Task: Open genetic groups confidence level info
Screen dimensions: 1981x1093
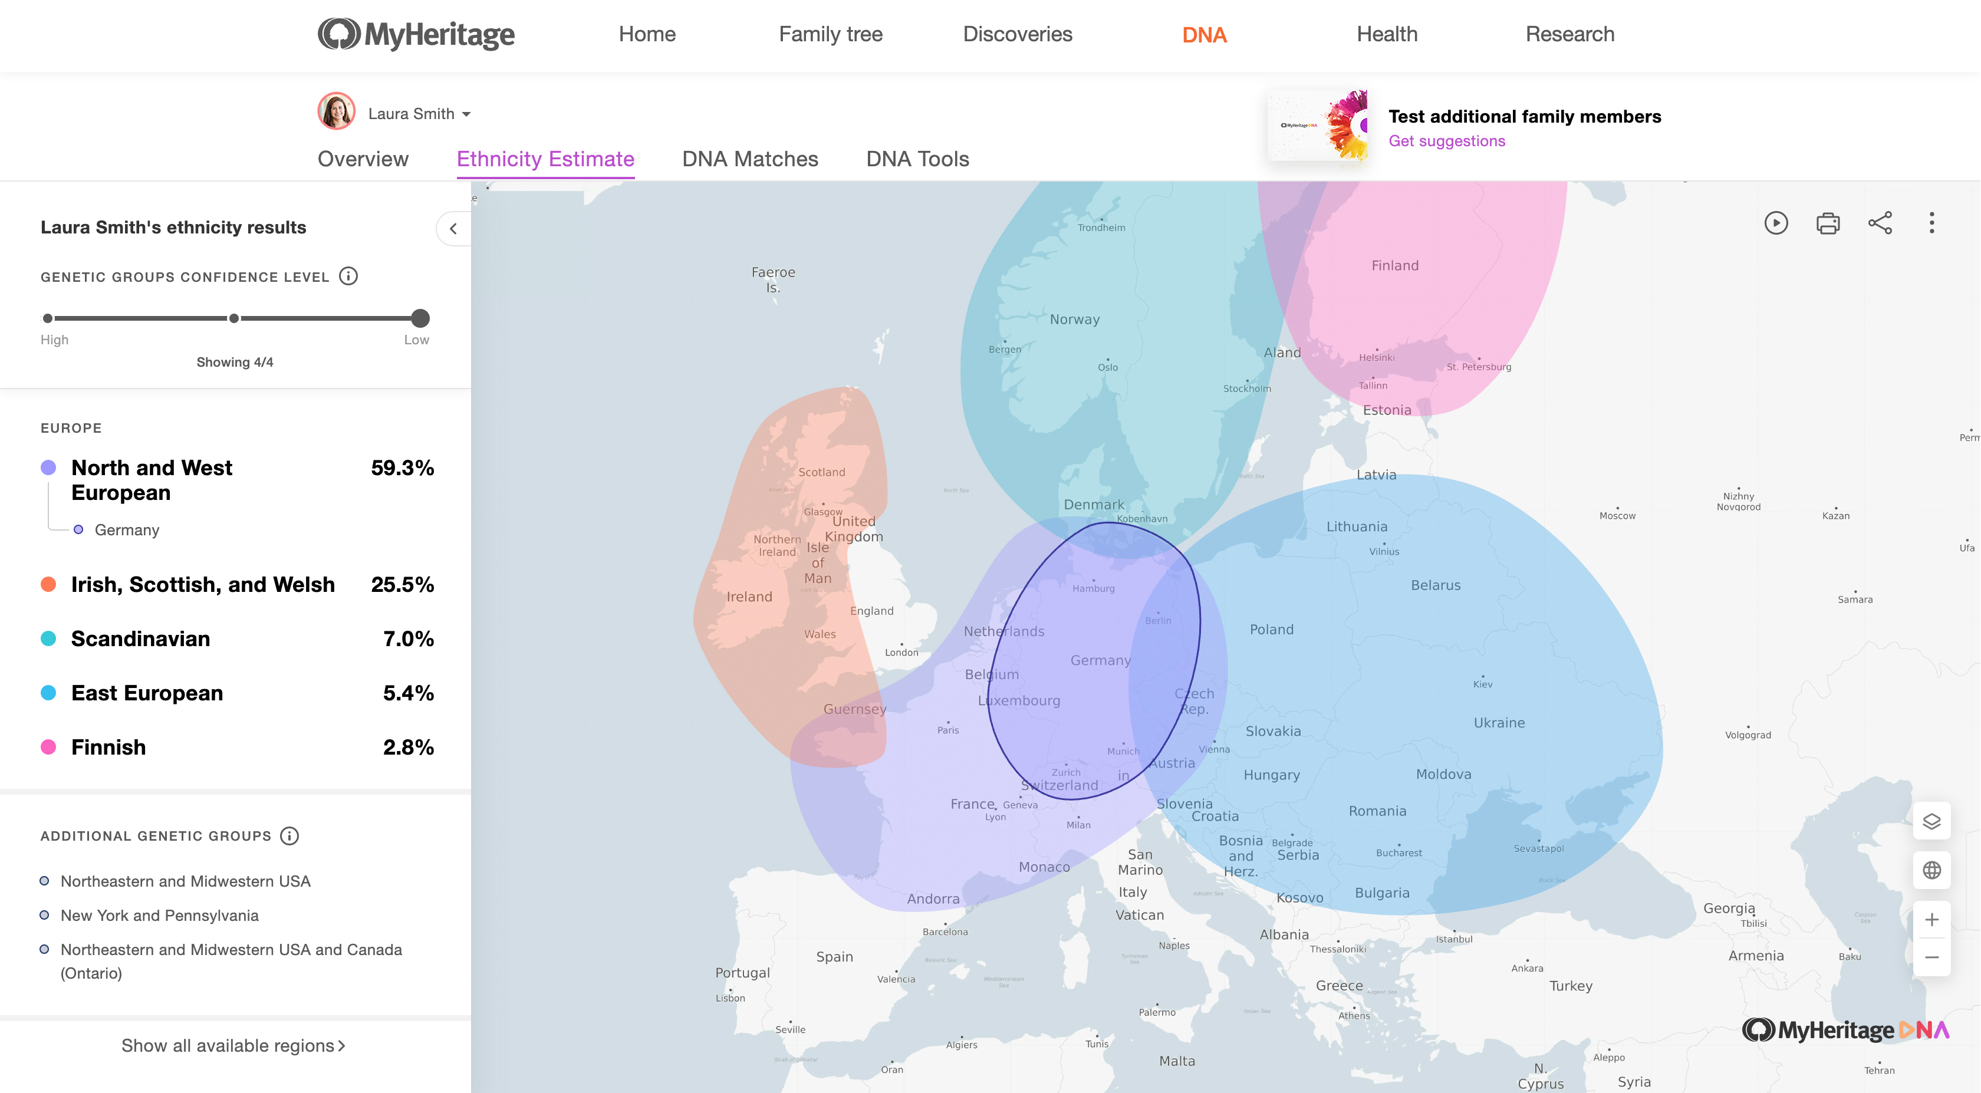Action: (349, 276)
